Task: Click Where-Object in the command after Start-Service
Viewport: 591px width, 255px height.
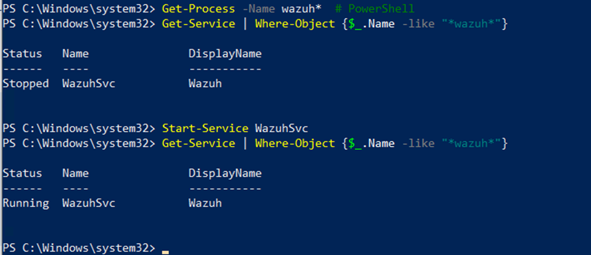Action: [295, 143]
